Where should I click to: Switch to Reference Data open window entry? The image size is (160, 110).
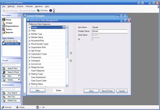pyautogui.click(x=11, y=44)
